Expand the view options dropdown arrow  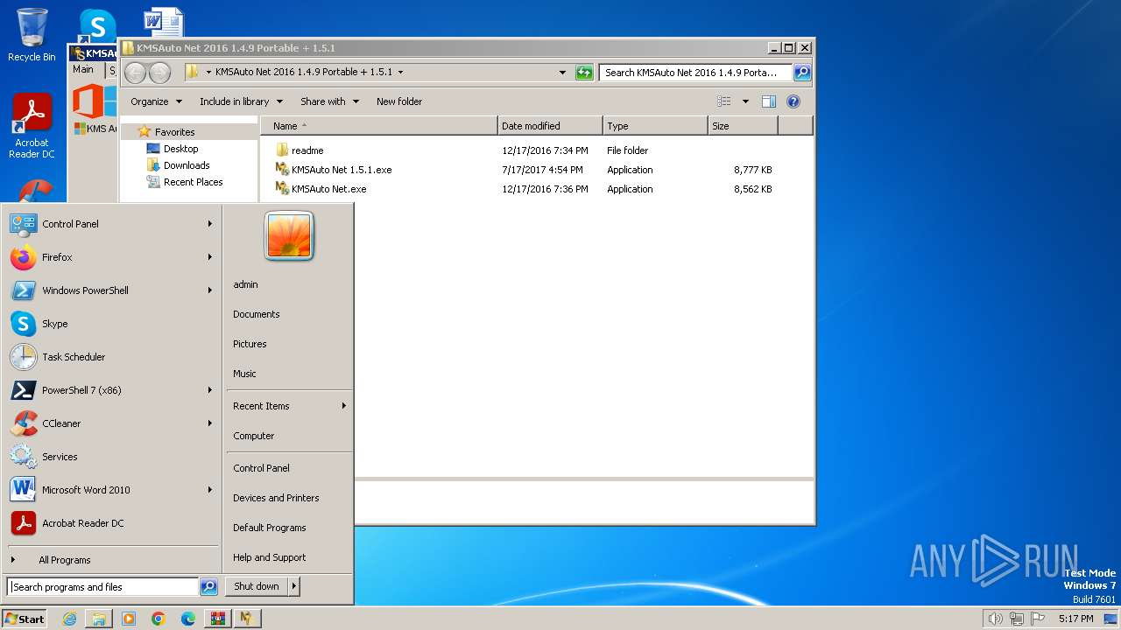click(745, 101)
